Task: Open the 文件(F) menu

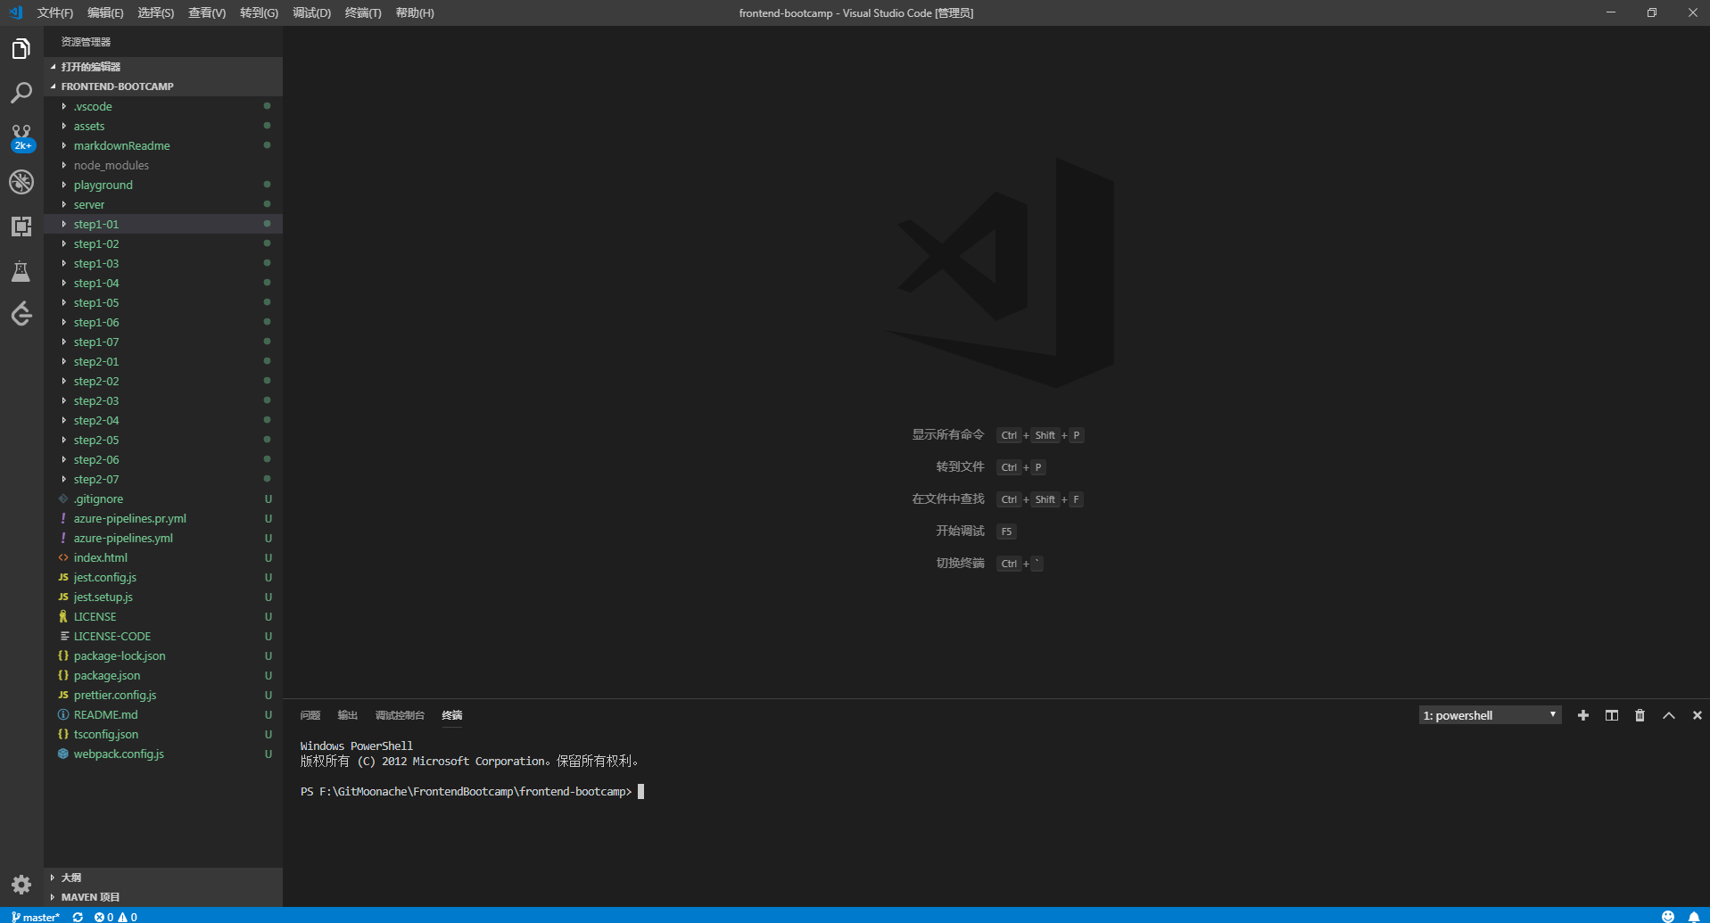Action: pyautogui.click(x=55, y=12)
